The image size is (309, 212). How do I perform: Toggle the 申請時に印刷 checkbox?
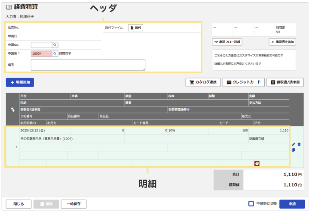pyautogui.click(x=251, y=203)
